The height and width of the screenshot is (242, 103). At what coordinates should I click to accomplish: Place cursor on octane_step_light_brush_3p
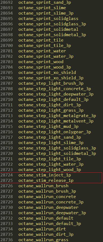(x=51, y=83)
